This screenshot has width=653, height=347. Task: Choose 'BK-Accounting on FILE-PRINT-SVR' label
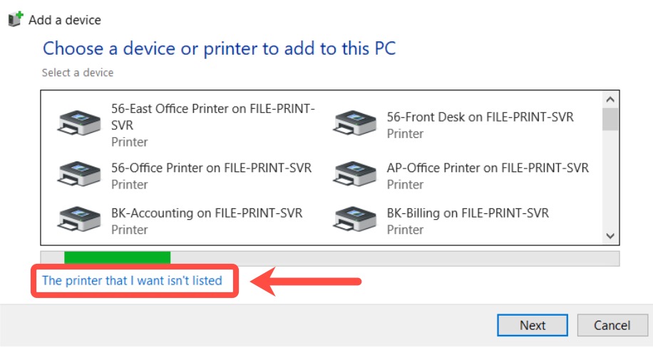(207, 213)
